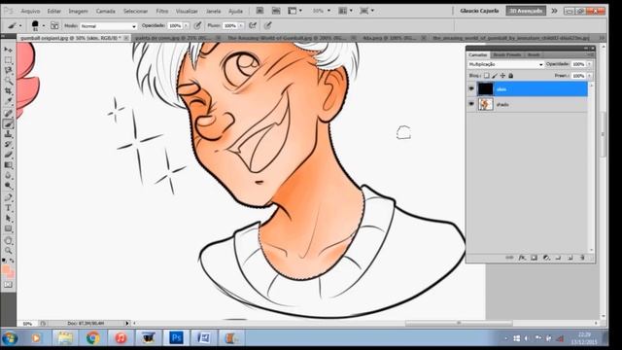Open the brush Modo Normal dropdown

pyautogui.click(x=109, y=26)
